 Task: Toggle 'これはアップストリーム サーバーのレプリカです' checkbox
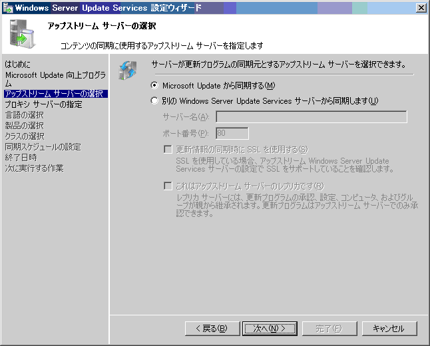click(168, 186)
